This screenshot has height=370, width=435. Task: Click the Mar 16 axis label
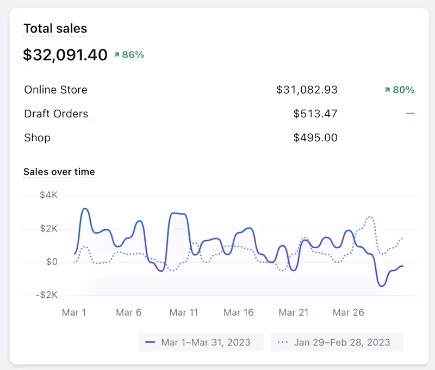pos(239,312)
